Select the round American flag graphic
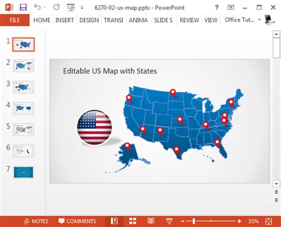281x227 pixels. pos(94,127)
